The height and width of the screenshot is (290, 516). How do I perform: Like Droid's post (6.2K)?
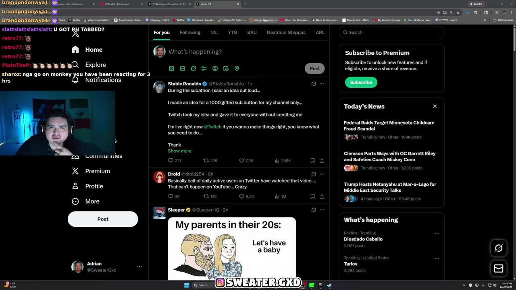246,197
